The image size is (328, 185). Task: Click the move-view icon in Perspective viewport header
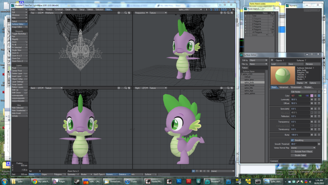(x=221, y=13)
